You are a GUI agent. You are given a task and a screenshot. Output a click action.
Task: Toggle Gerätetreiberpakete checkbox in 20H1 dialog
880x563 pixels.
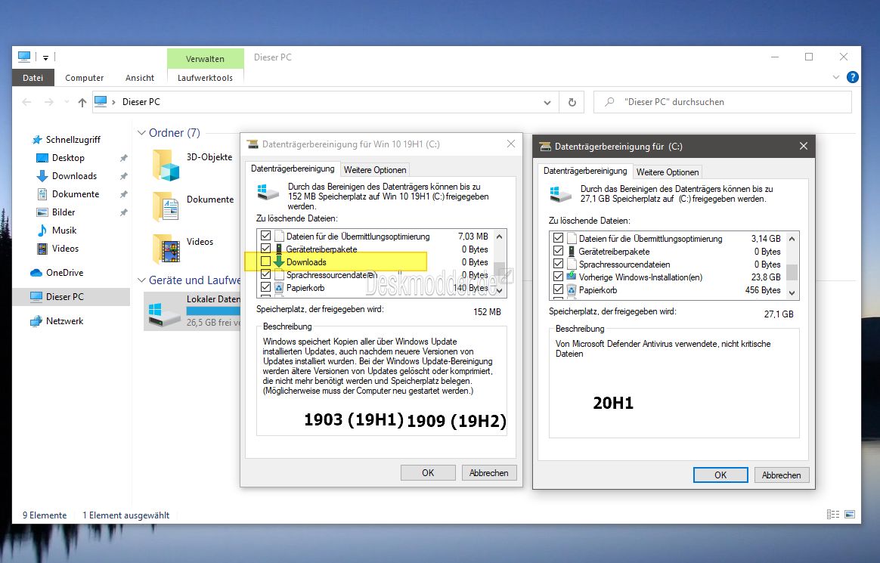point(558,251)
